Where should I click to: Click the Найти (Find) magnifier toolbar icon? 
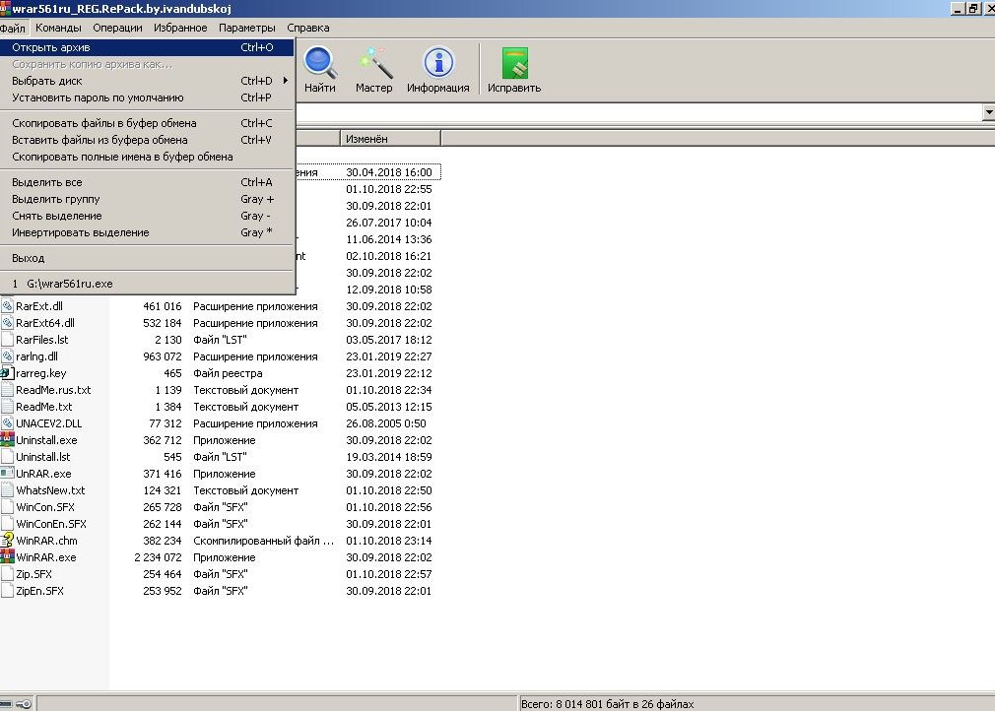(319, 62)
